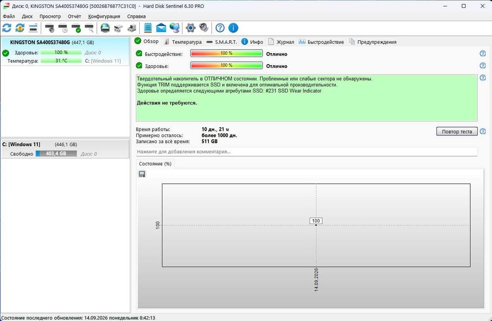Viewport: 492px width, 321px height.
Task: Click the Refresh disk status icon
Action: tap(6, 28)
